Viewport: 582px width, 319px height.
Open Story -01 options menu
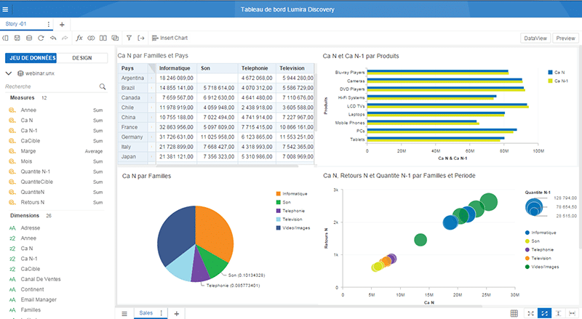[49, 24]
